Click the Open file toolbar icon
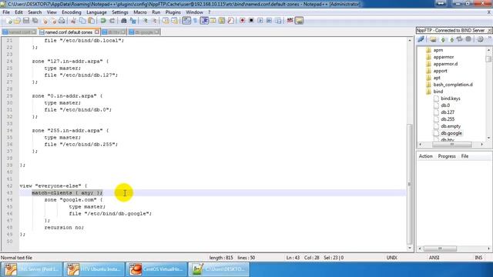The height and width of the screenshot is (277, 493). click(x=17, y=21)
